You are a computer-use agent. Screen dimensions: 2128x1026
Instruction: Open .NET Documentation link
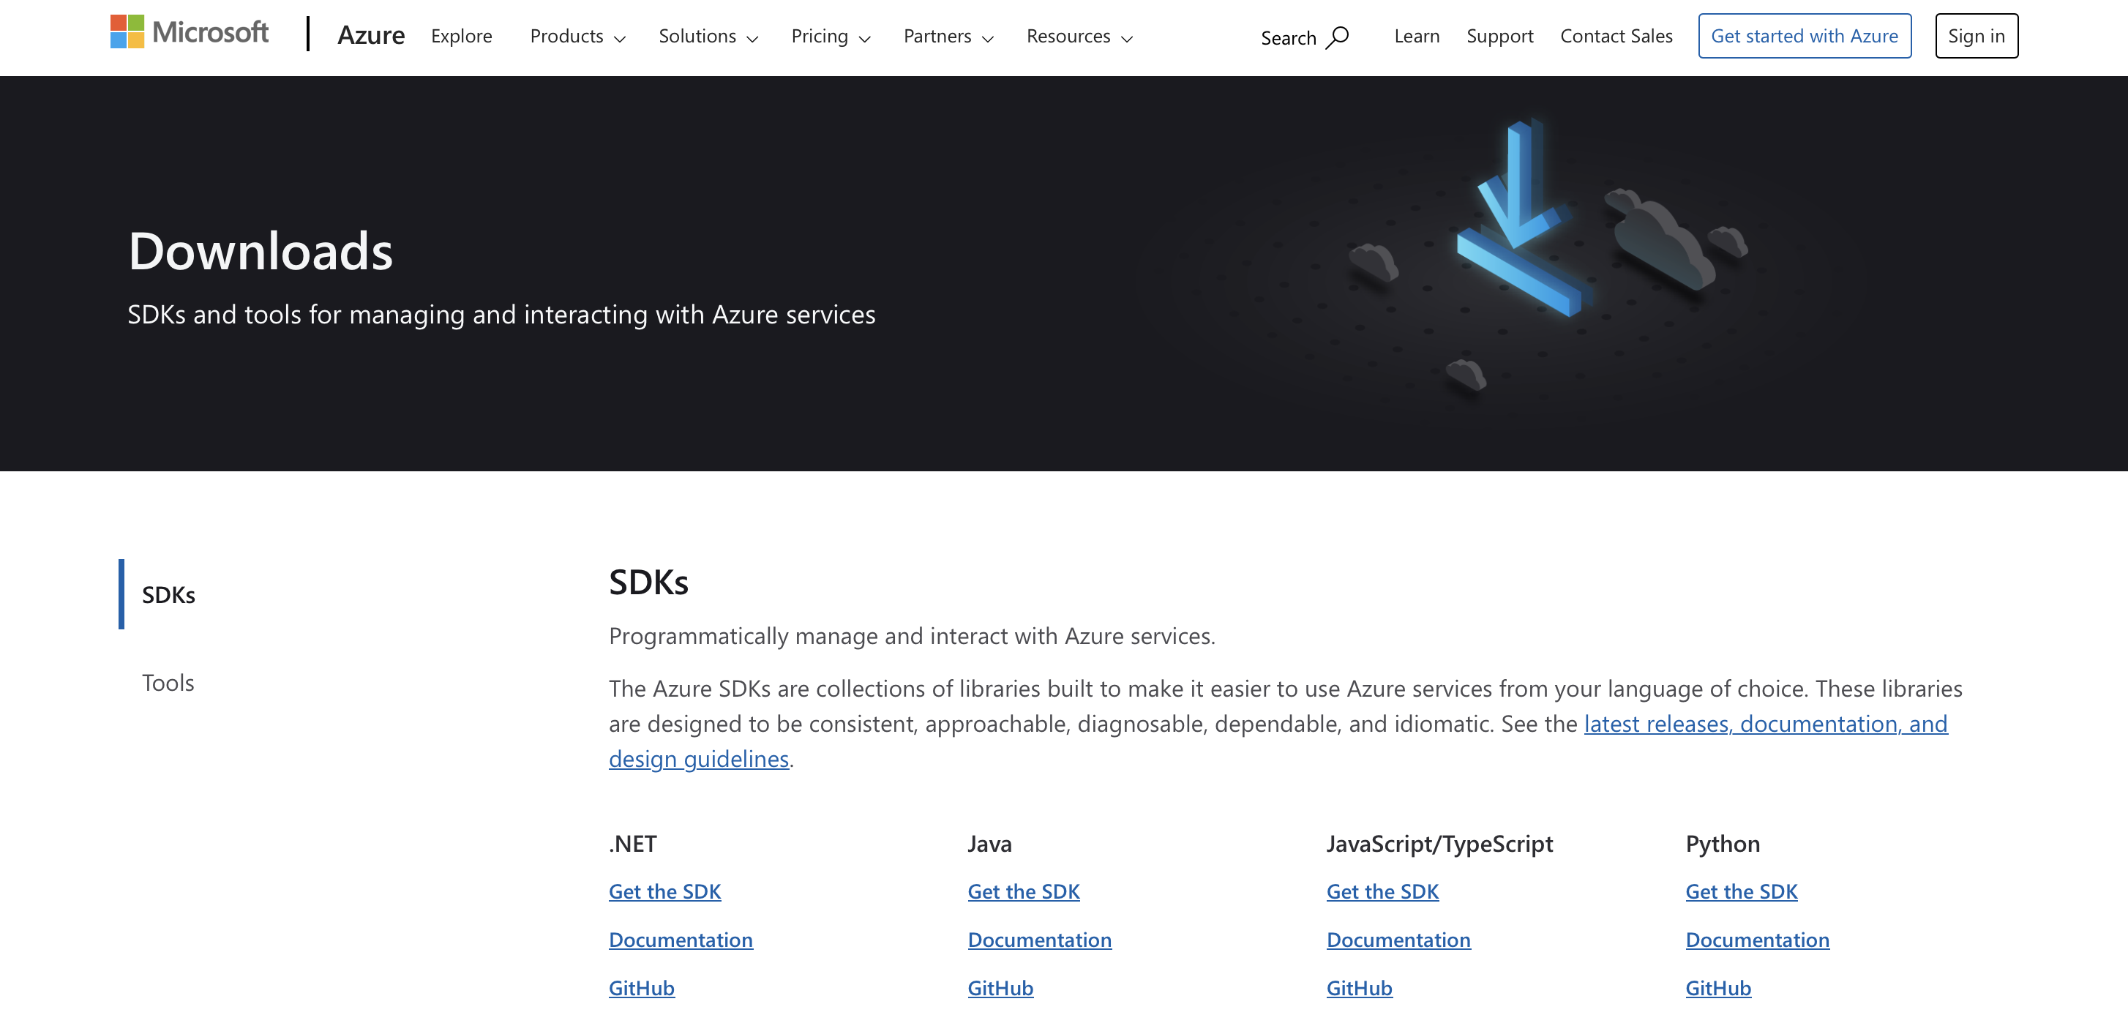[681, 939]
